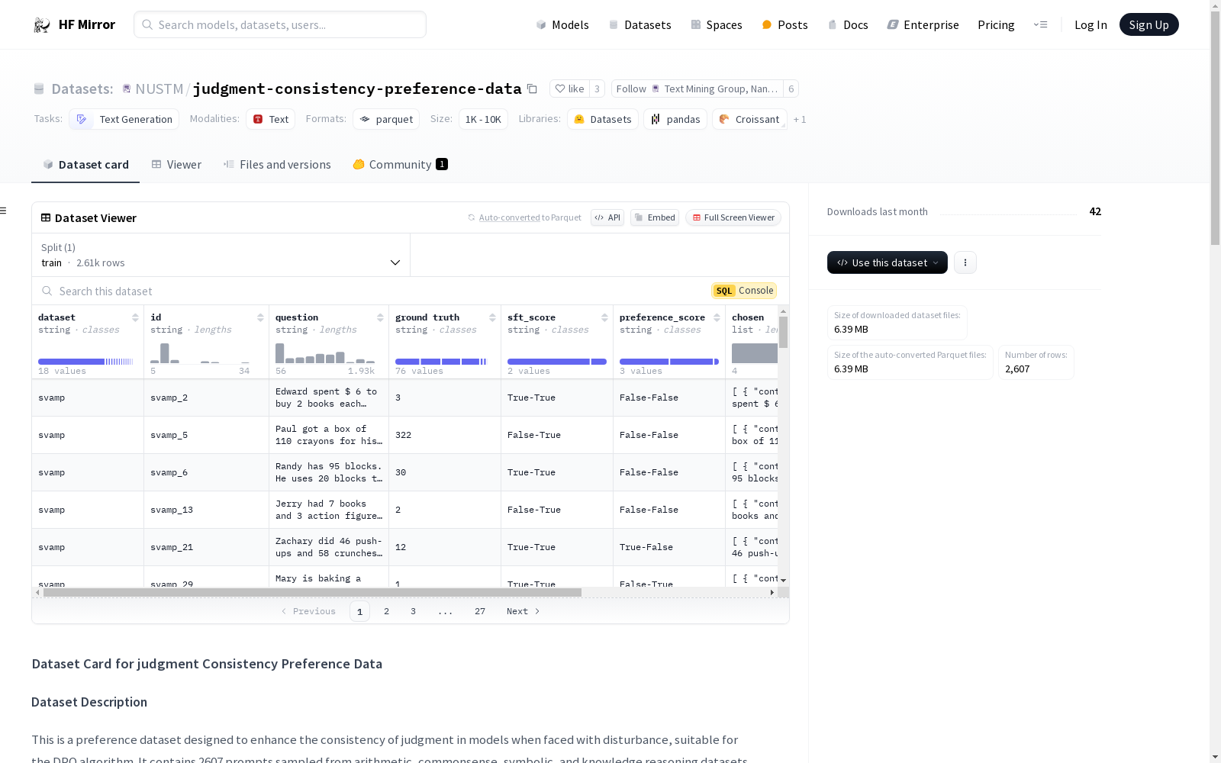Click the Text Generation task tag
The image size is (1221, 763).
(124, 119)
